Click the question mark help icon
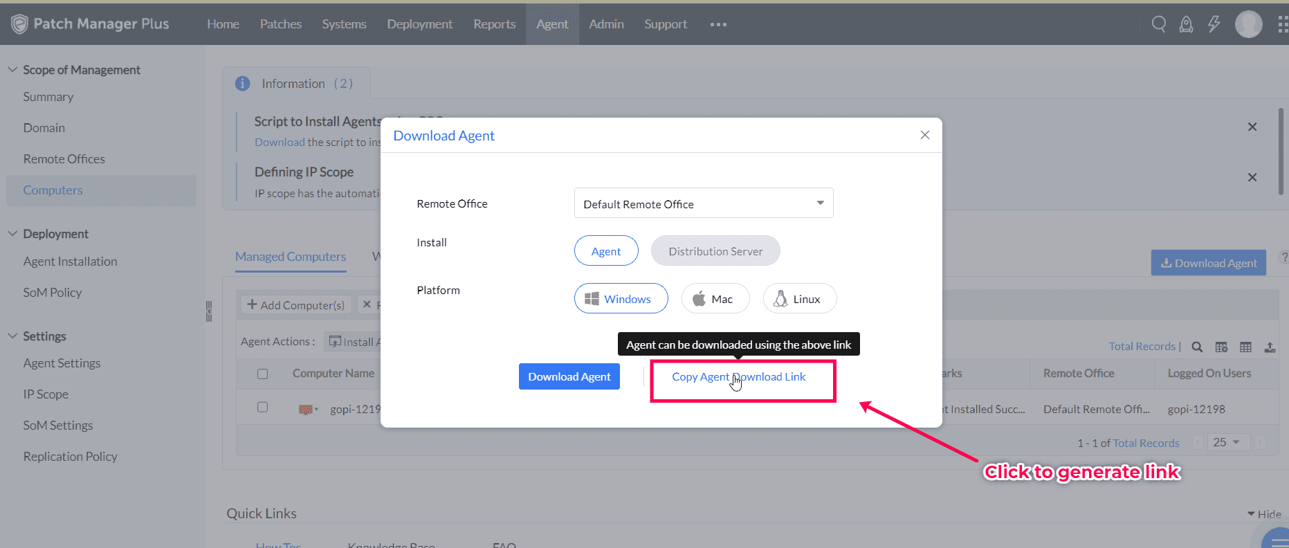Screen dimensions: 1289x548 (x=1283, y=257)
